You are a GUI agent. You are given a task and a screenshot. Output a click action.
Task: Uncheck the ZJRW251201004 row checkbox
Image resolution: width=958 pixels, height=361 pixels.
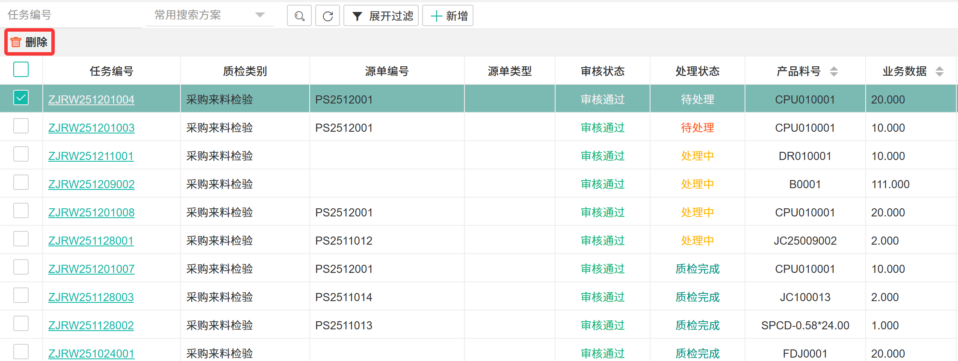pos(21,98)
